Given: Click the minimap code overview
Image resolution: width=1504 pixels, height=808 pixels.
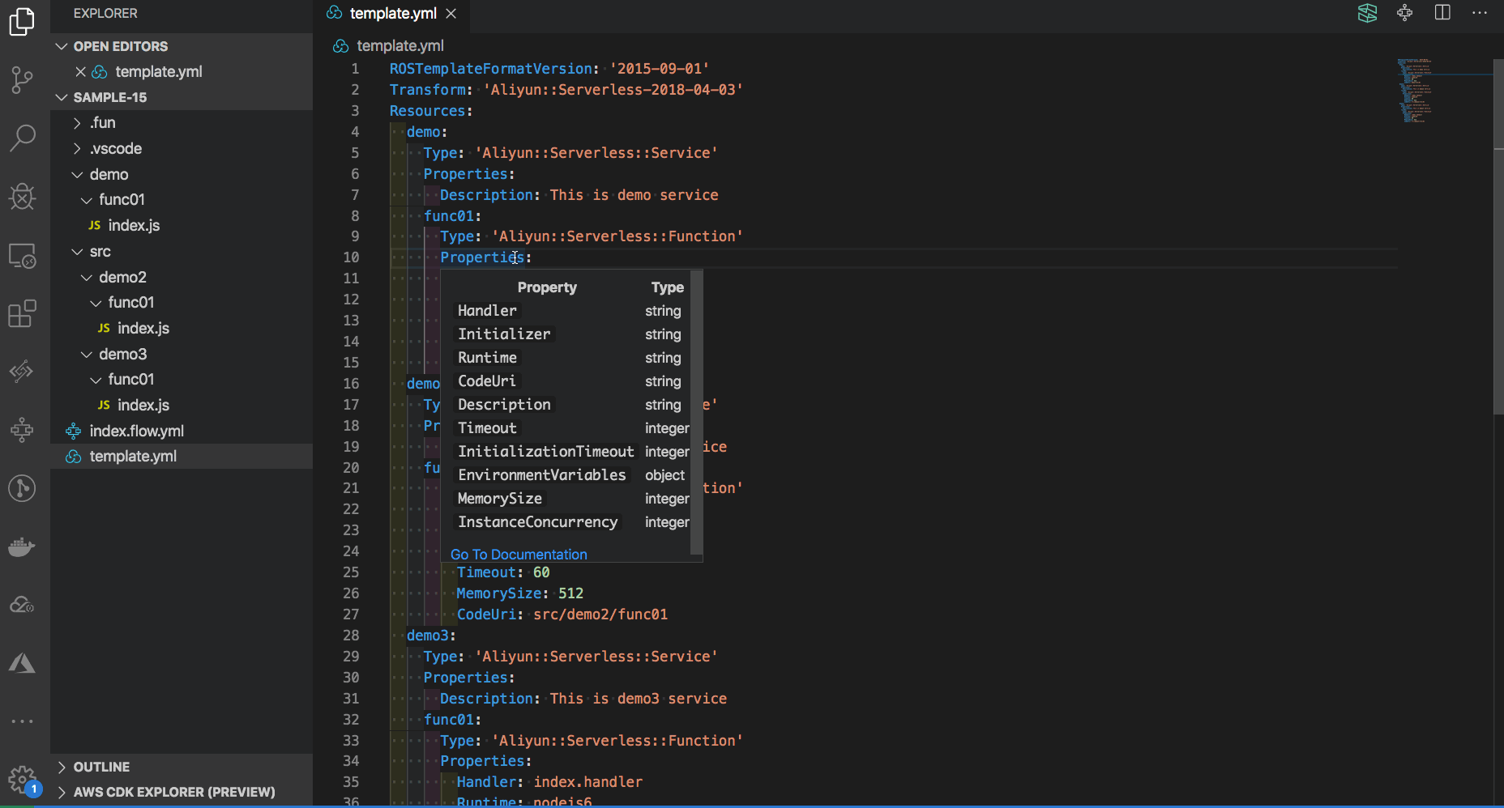Looking at the screenshot, I should tap(1415, 91).
